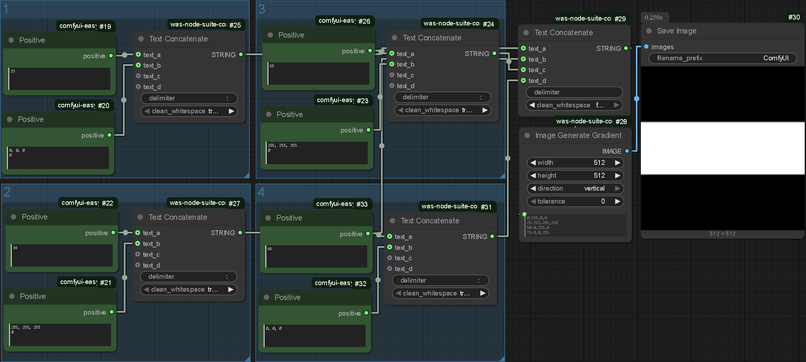806x362 pixels.
Task: Collapse the Save Image node via its dot
Action: (649, 31)
